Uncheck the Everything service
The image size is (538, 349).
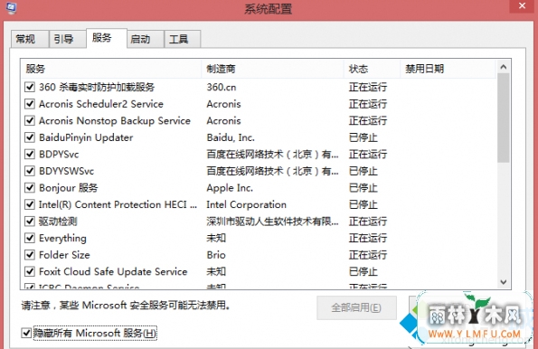30,238
